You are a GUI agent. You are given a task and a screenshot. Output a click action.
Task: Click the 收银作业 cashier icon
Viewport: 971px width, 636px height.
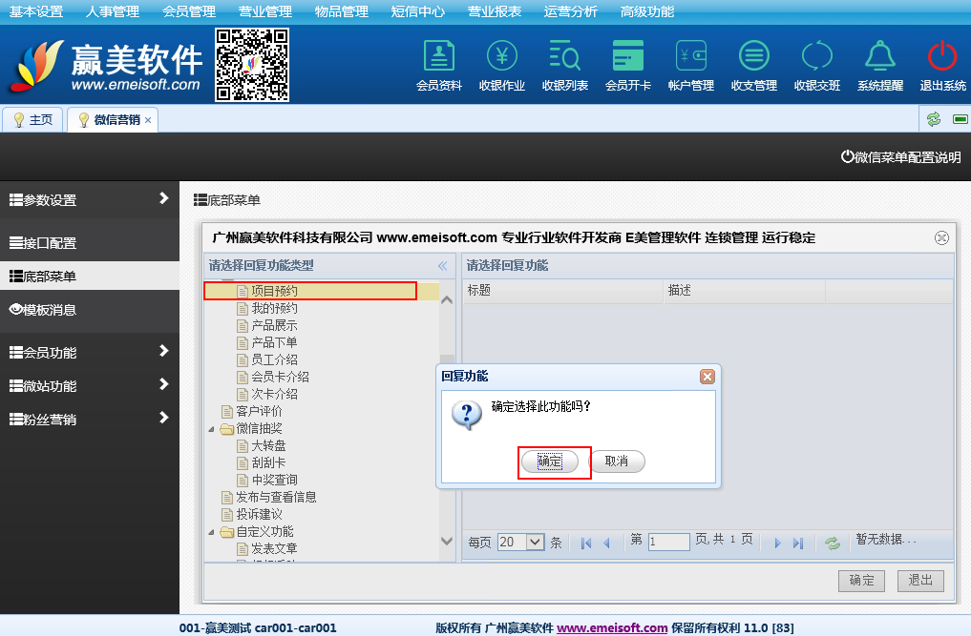pyautogui.click(x=502, y=65)
